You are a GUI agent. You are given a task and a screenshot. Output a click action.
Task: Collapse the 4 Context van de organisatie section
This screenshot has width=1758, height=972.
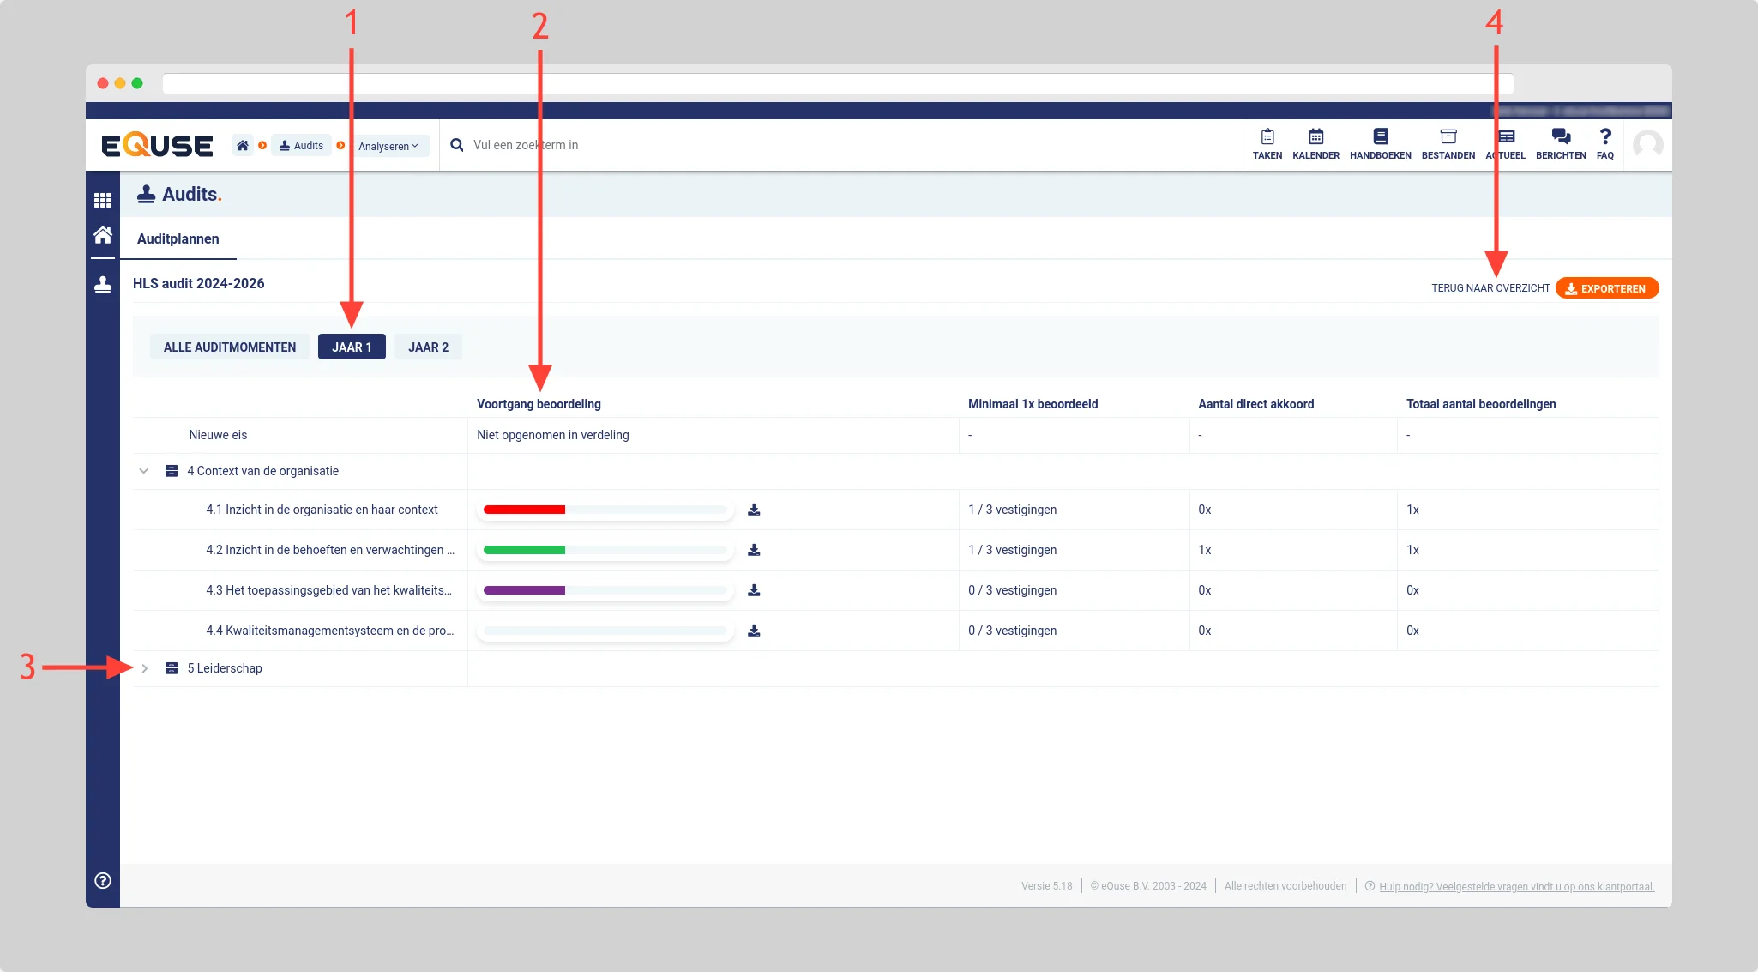point(144,471)
